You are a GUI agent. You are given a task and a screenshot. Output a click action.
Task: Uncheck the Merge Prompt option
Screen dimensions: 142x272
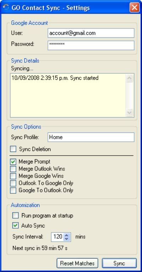point(13,162)
